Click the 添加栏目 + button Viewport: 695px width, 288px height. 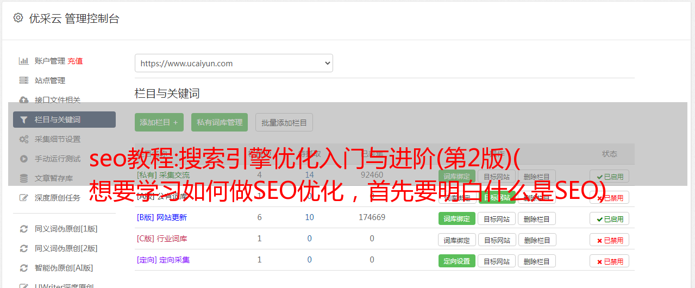coord(159,122)
